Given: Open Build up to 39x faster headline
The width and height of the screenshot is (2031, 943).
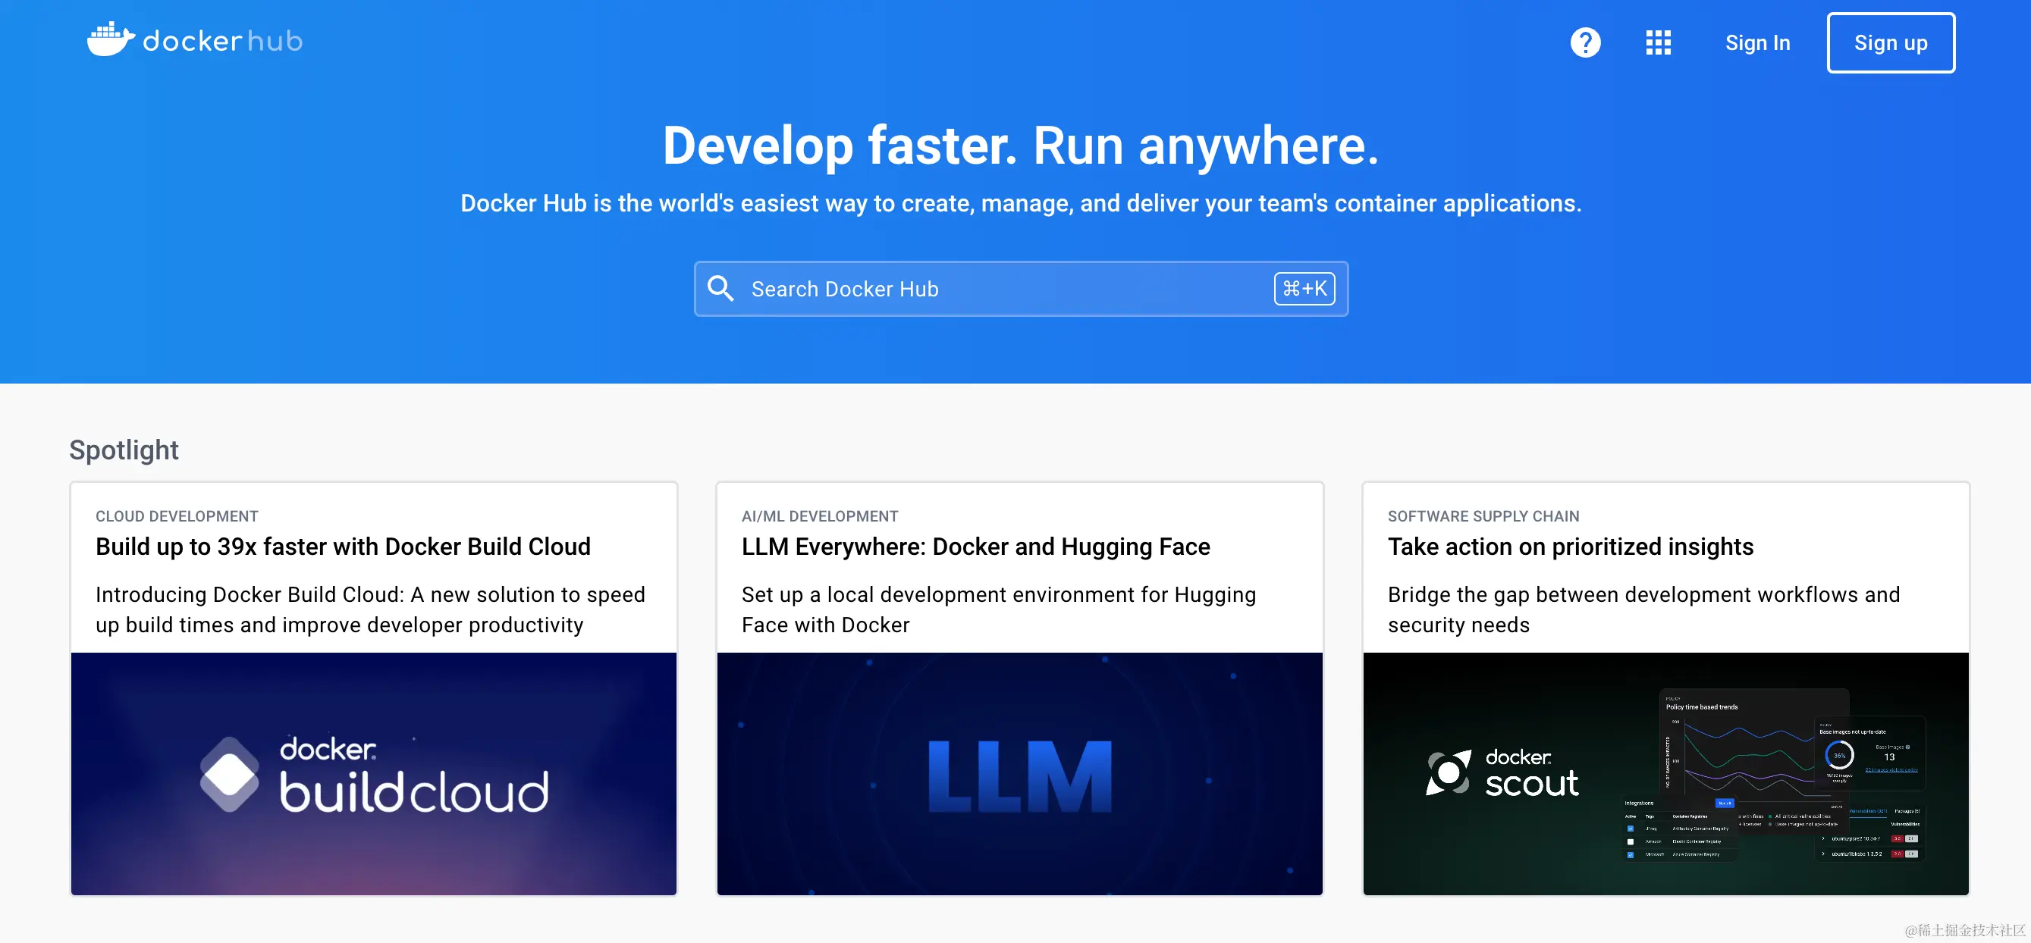Looking at the screenshot, I should (x=342, y=546).
